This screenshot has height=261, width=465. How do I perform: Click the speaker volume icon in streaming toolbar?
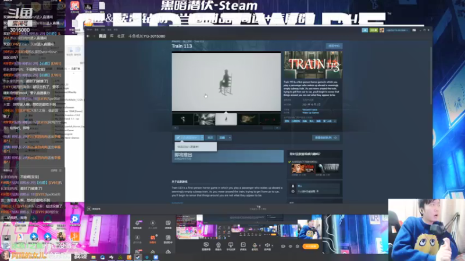pyautogui.click(x=267, y=246)
